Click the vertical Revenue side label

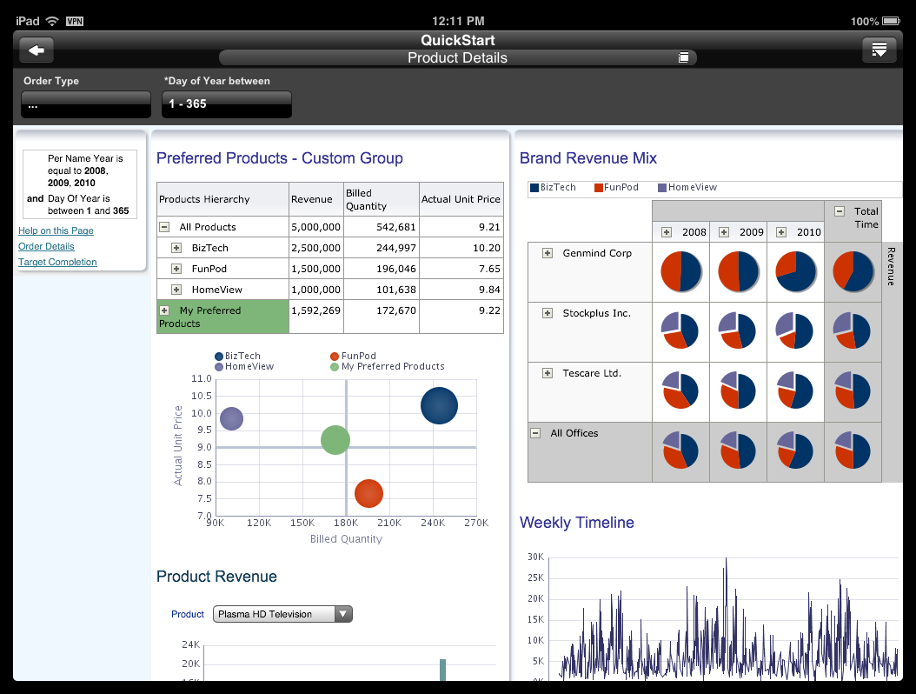pyautogui.click(x=891, y=267)
